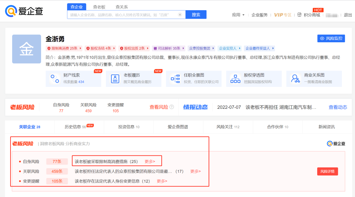Image resolution: width=355 pixels, height=197 pixels.
Task: Click 退出 to log out
Action: (348, 15)
